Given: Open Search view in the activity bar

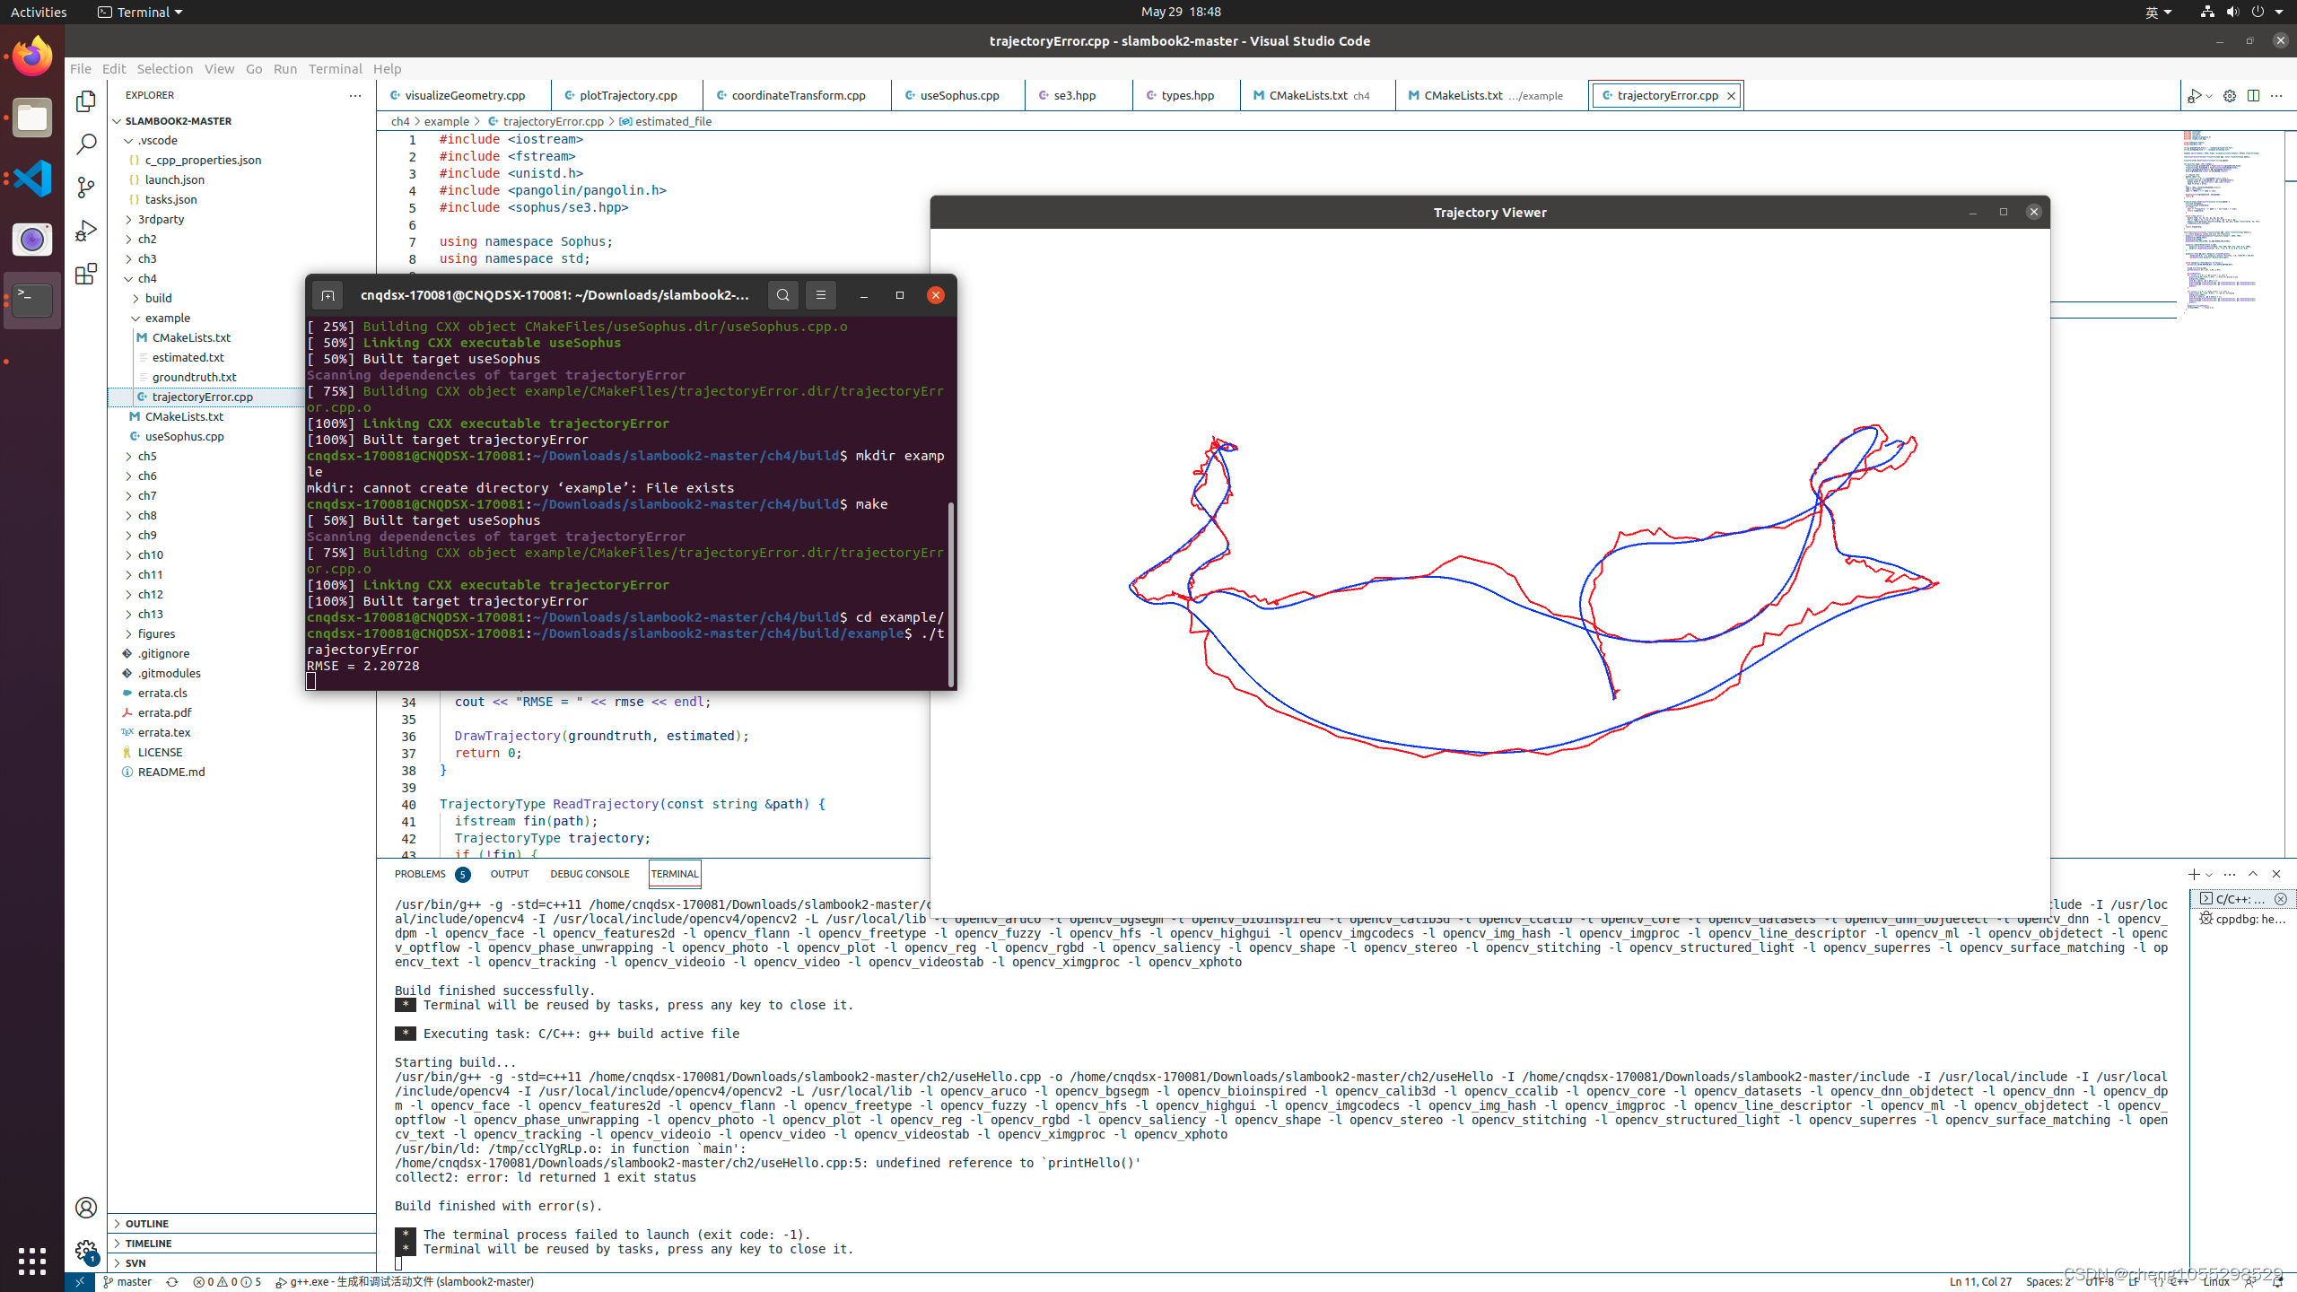Looking at the screenshot, I should coord(85,144).
